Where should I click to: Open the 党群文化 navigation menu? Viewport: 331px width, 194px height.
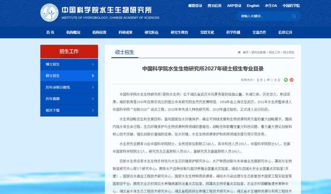(x=207, y=32)
